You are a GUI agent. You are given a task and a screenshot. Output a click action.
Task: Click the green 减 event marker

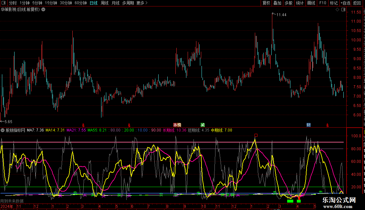tap(203, 125)
